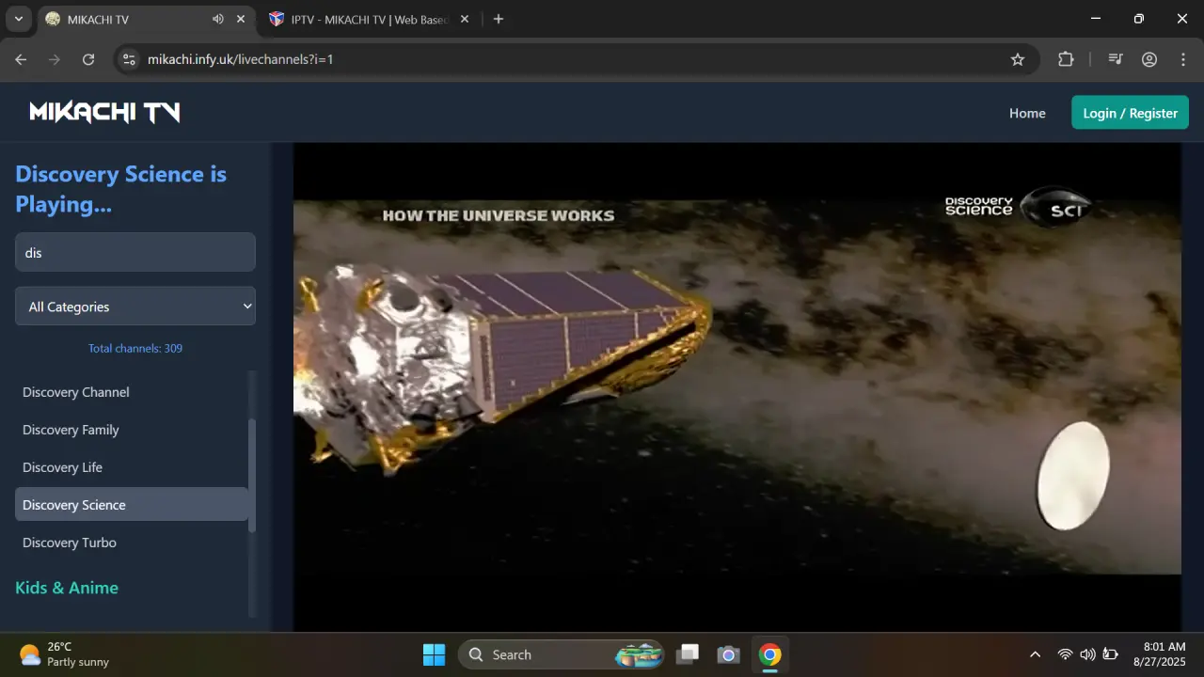The height and width of the screenshot is (677, 1204).
Task: Select the highlighted Discovery Science channel
Action: click(132, 504)
